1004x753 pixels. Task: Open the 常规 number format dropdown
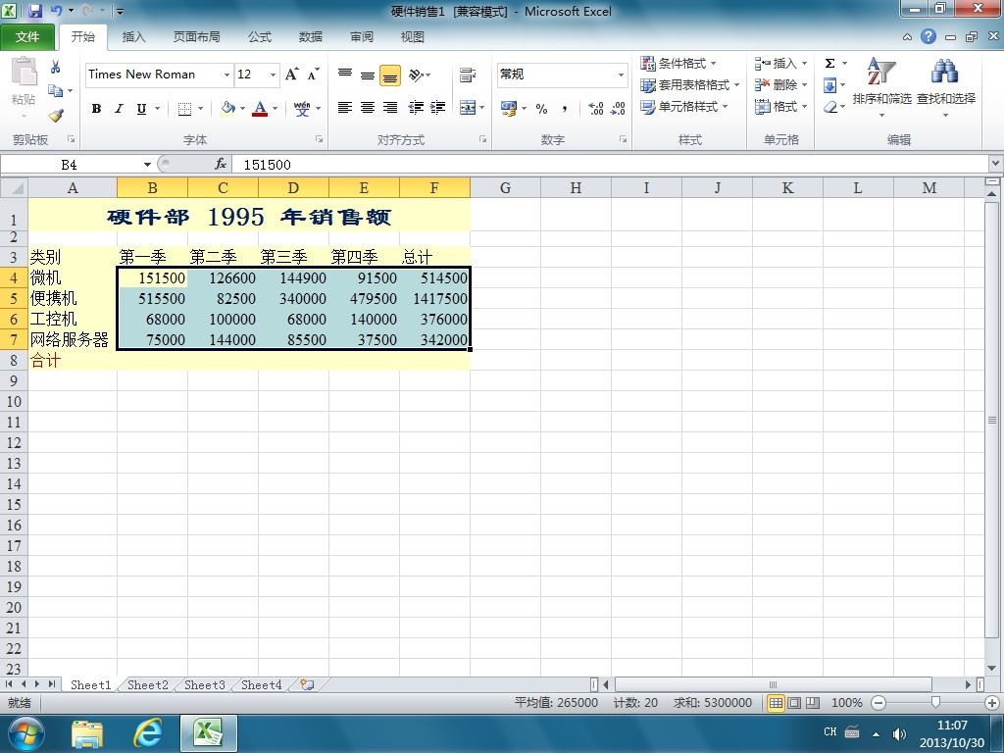(621, 75)
